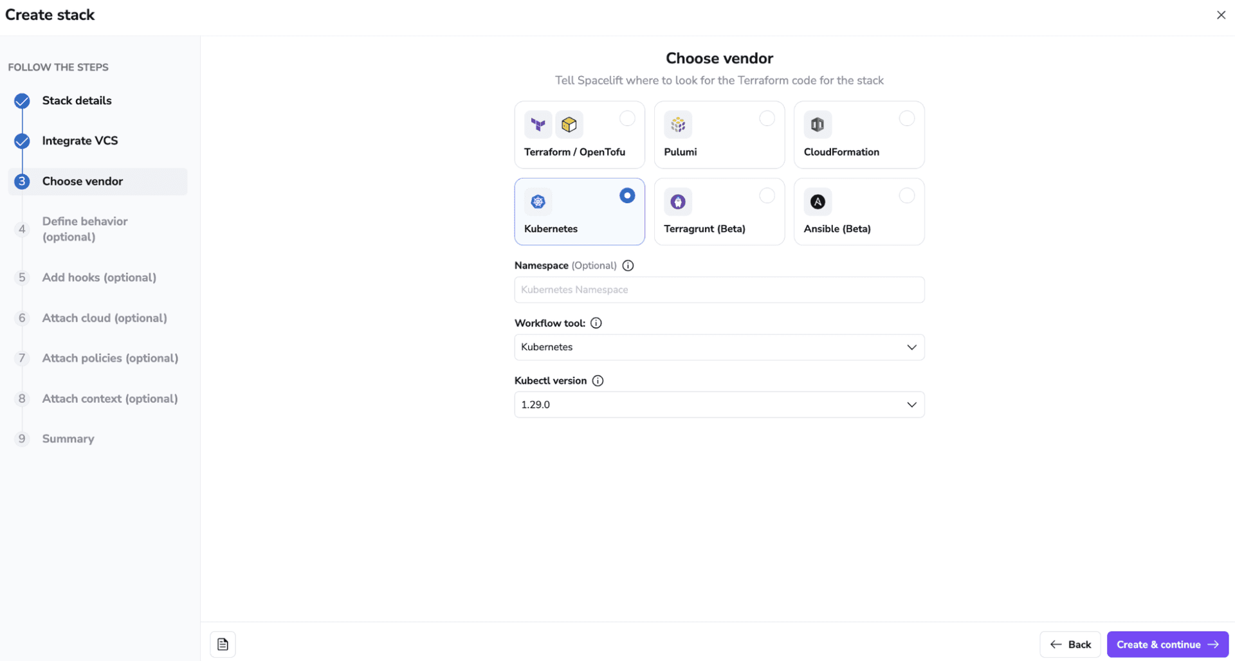
Task: Click the Back button
Action: point(1070,644)
